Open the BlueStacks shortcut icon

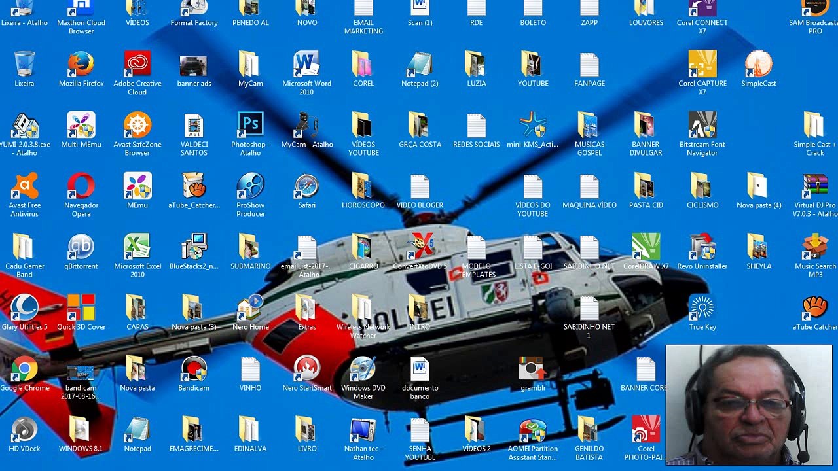[194, 247]
